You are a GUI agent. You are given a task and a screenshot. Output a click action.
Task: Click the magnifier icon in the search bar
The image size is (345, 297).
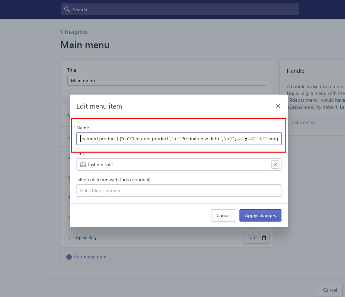67,9
